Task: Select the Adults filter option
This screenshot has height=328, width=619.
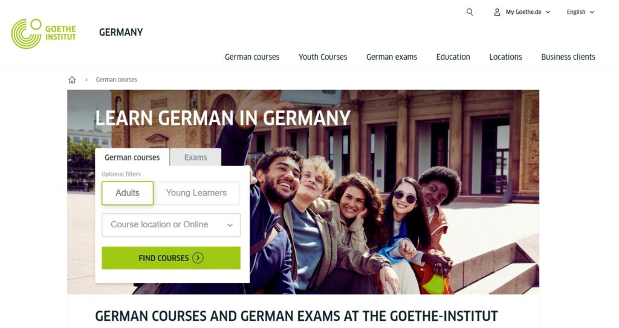Action: click(128, 193)
